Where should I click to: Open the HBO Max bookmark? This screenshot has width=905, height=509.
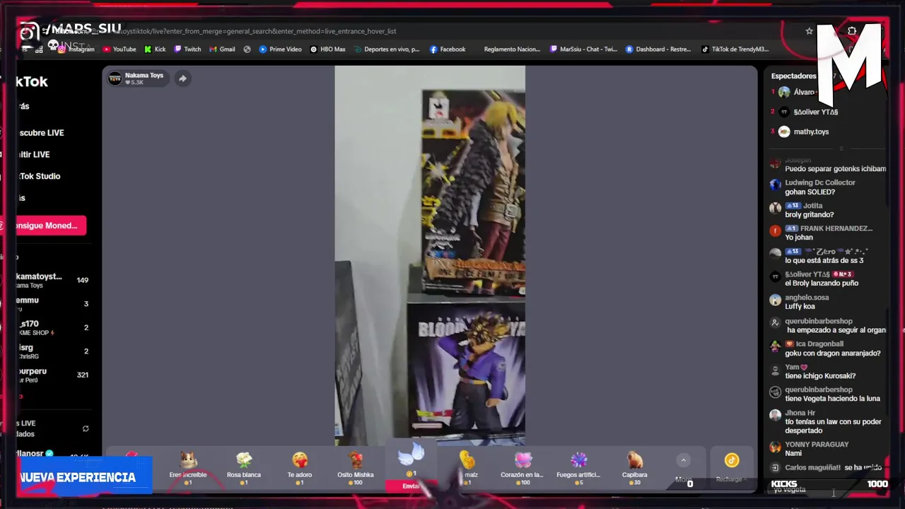point(327,49)
